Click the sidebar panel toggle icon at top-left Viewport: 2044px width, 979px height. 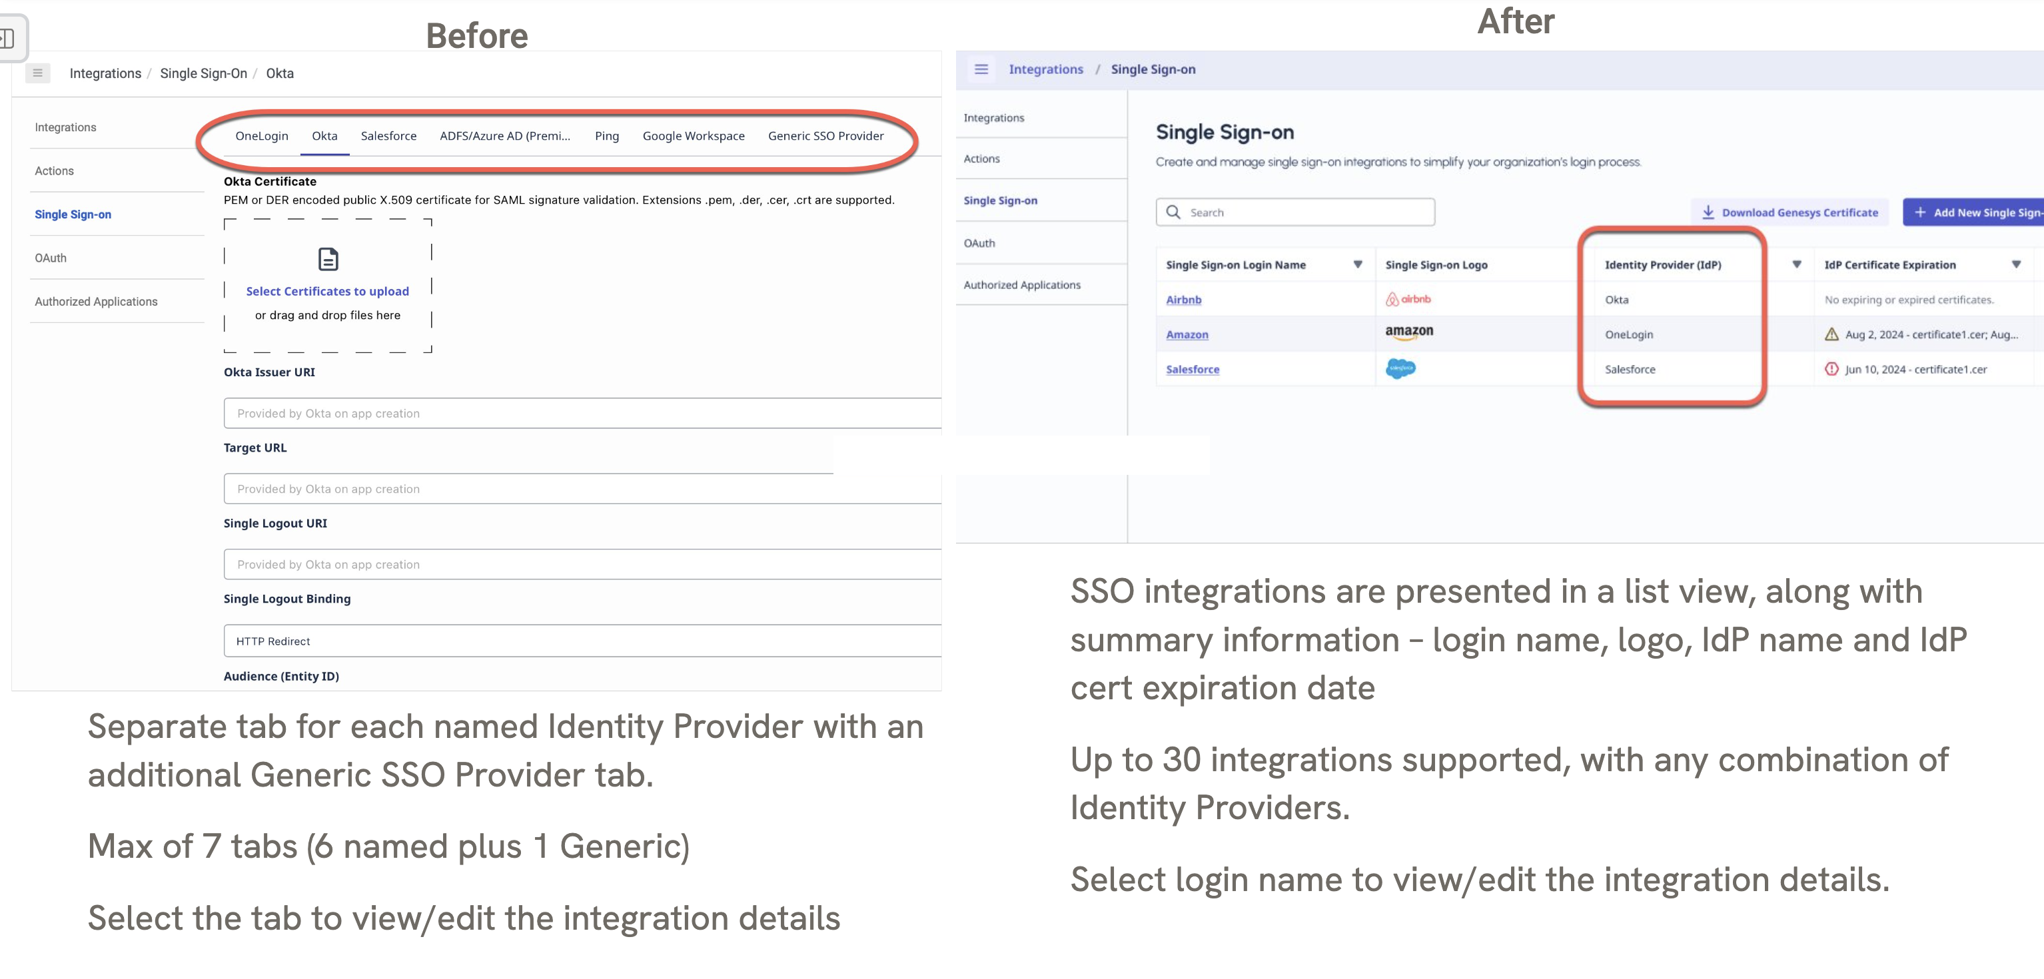(7, 37)
